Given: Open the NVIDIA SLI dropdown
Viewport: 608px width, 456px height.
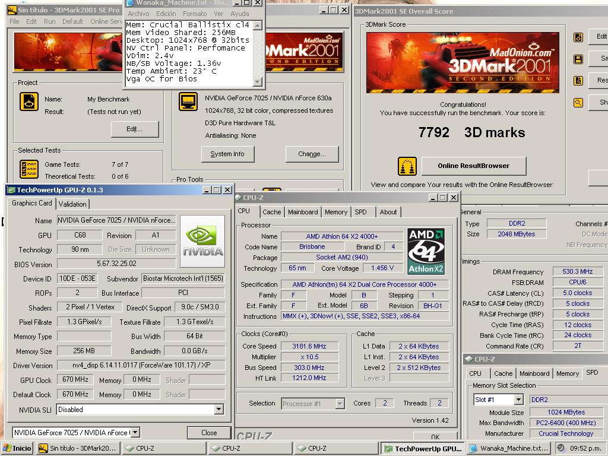Looking at the screenshot, I should (218, 409).
